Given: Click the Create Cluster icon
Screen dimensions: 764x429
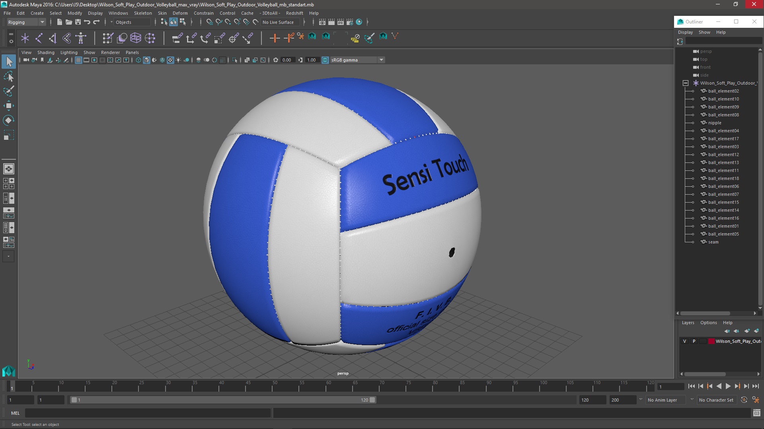Looking at the screenshot, I should click(x=150, y=38).
